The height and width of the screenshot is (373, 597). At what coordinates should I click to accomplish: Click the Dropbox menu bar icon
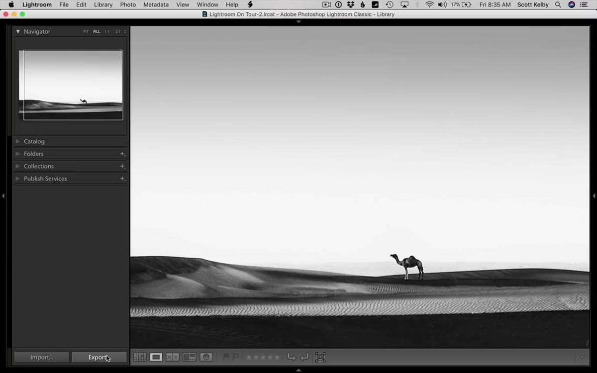[351, 4]
